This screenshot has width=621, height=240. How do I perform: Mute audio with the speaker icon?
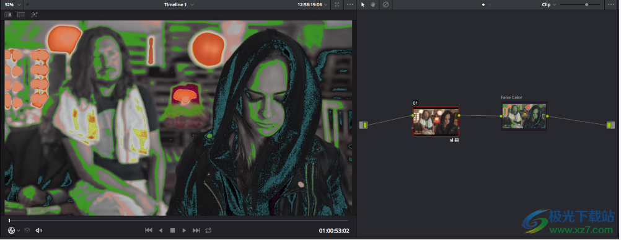point(39,230)
